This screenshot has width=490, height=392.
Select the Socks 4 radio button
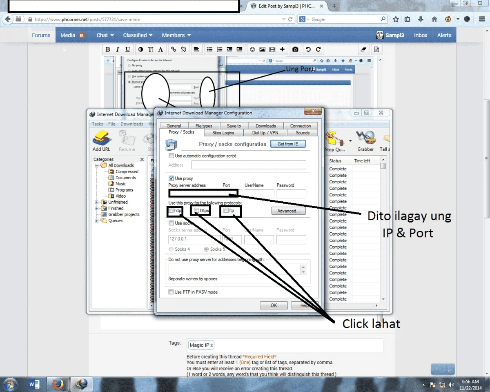171,249
